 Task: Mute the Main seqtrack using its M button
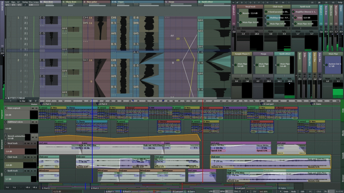point(33,108)
